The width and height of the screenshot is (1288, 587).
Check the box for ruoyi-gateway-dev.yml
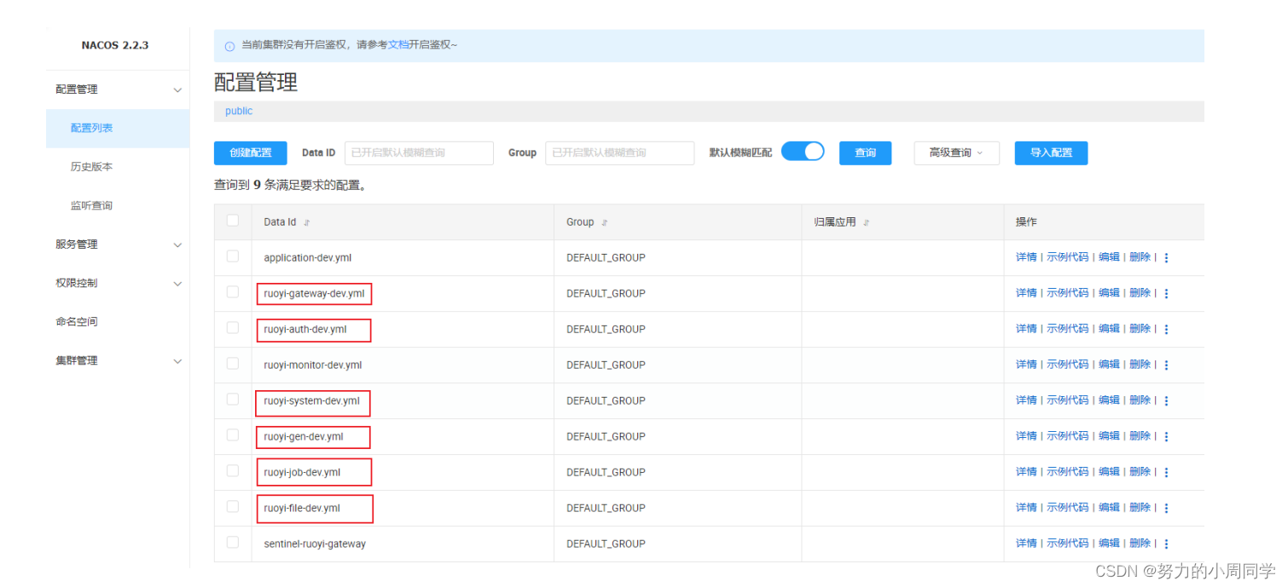[233, 292]
